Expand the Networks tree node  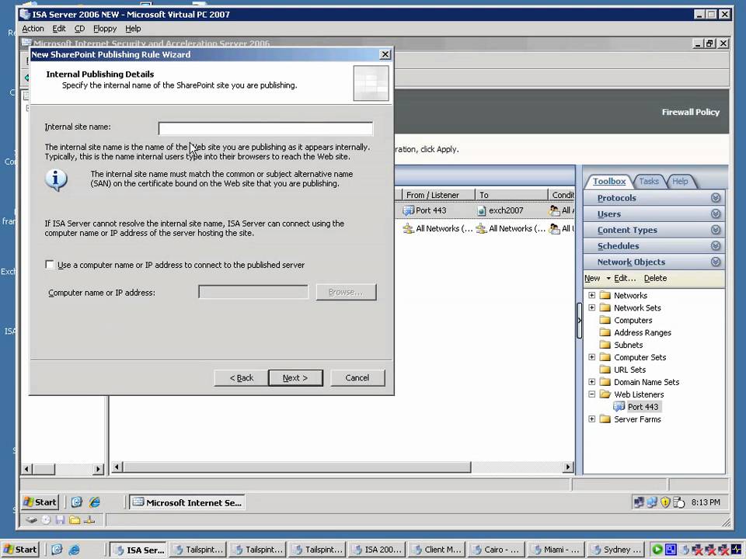pos(592,295)
